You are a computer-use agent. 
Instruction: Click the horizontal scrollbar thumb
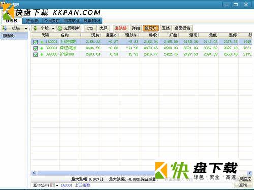(x=96, y=173)
